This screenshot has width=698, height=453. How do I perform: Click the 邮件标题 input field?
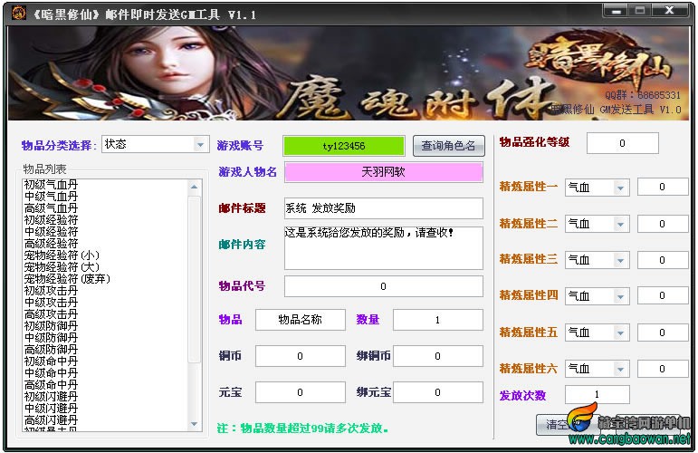click(x=383, y=208)
